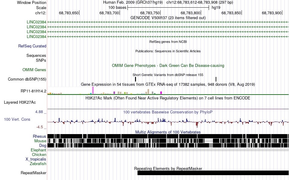Click the magenta GTEx expression bar

[161, 93]
